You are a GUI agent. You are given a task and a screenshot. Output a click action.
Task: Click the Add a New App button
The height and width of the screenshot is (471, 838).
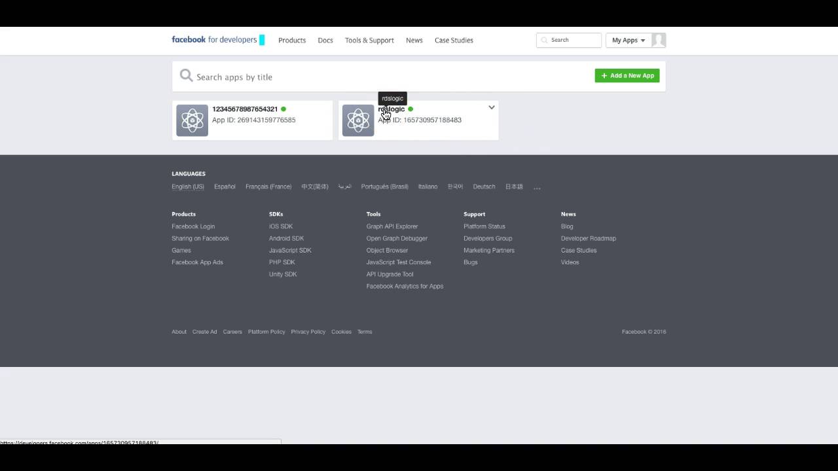point(627,76)
